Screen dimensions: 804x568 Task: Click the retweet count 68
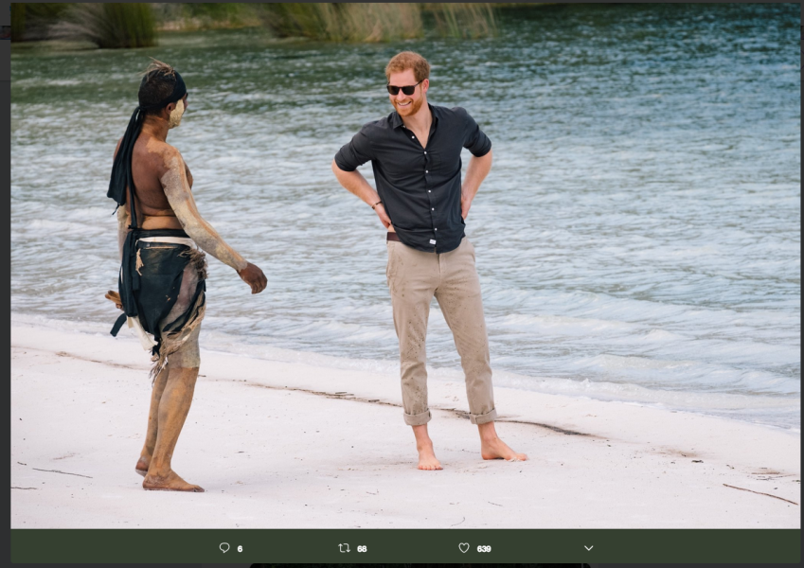tap(362, 549)
